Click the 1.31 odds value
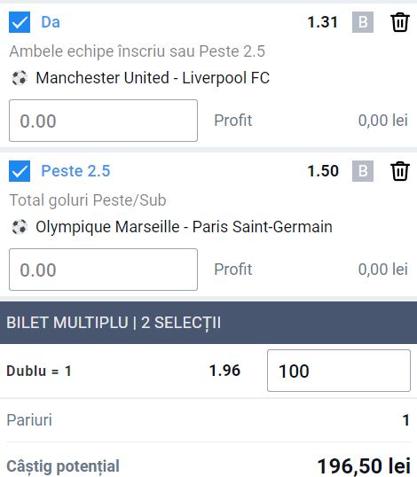The height and width of the screenshot is (477, 417). pyautogui.click(x=323, y=22)
